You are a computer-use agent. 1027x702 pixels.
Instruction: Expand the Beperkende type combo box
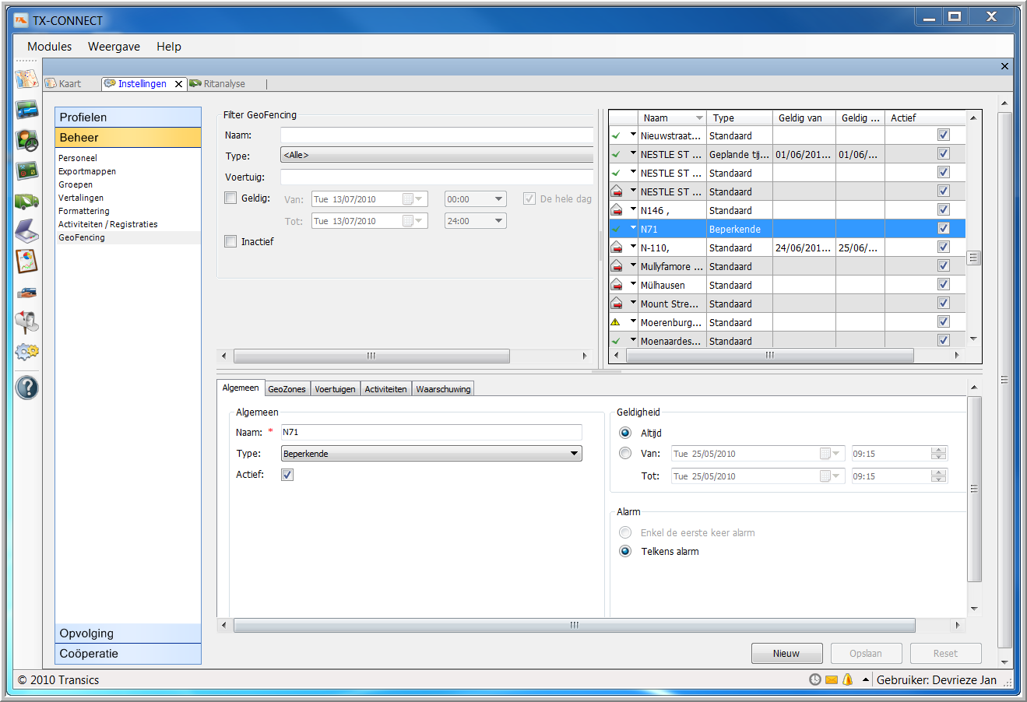pyautogui.click(x=431, y=454)
